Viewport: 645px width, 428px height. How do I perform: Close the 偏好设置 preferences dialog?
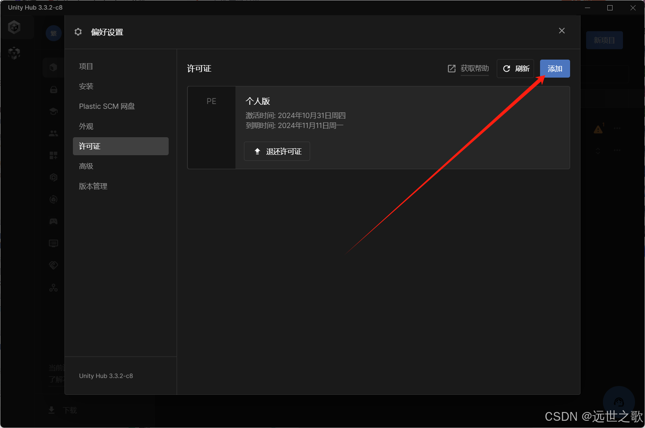(x=562, y=31)
